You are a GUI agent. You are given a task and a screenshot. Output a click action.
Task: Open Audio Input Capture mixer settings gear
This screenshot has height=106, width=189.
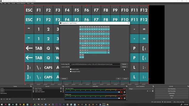(x=125, y=92)
